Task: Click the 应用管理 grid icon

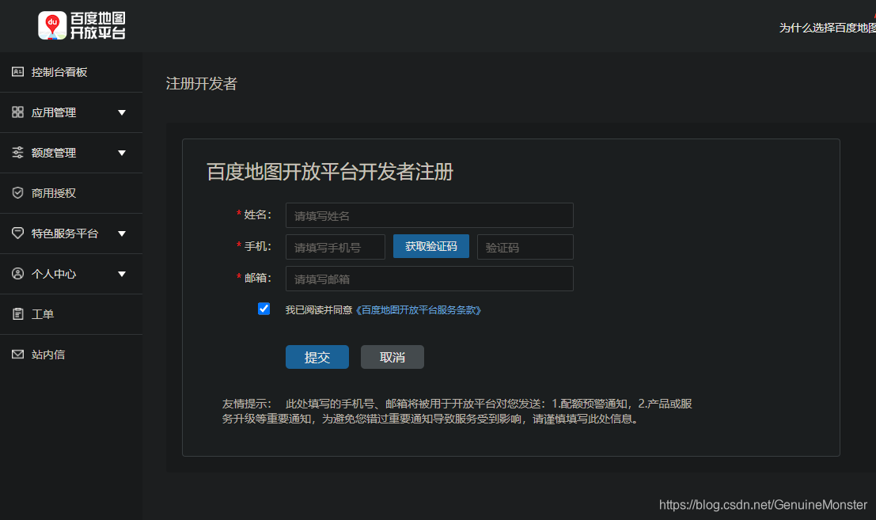Action: (x=18, y=112)
